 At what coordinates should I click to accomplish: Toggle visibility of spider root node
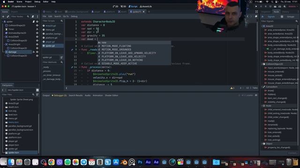[37, 21]
